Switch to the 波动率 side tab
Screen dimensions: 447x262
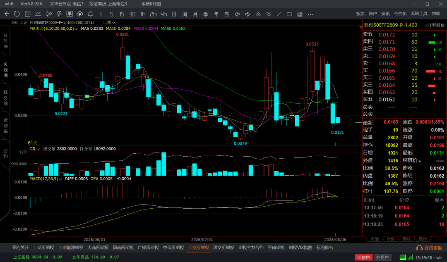(5, 126)
